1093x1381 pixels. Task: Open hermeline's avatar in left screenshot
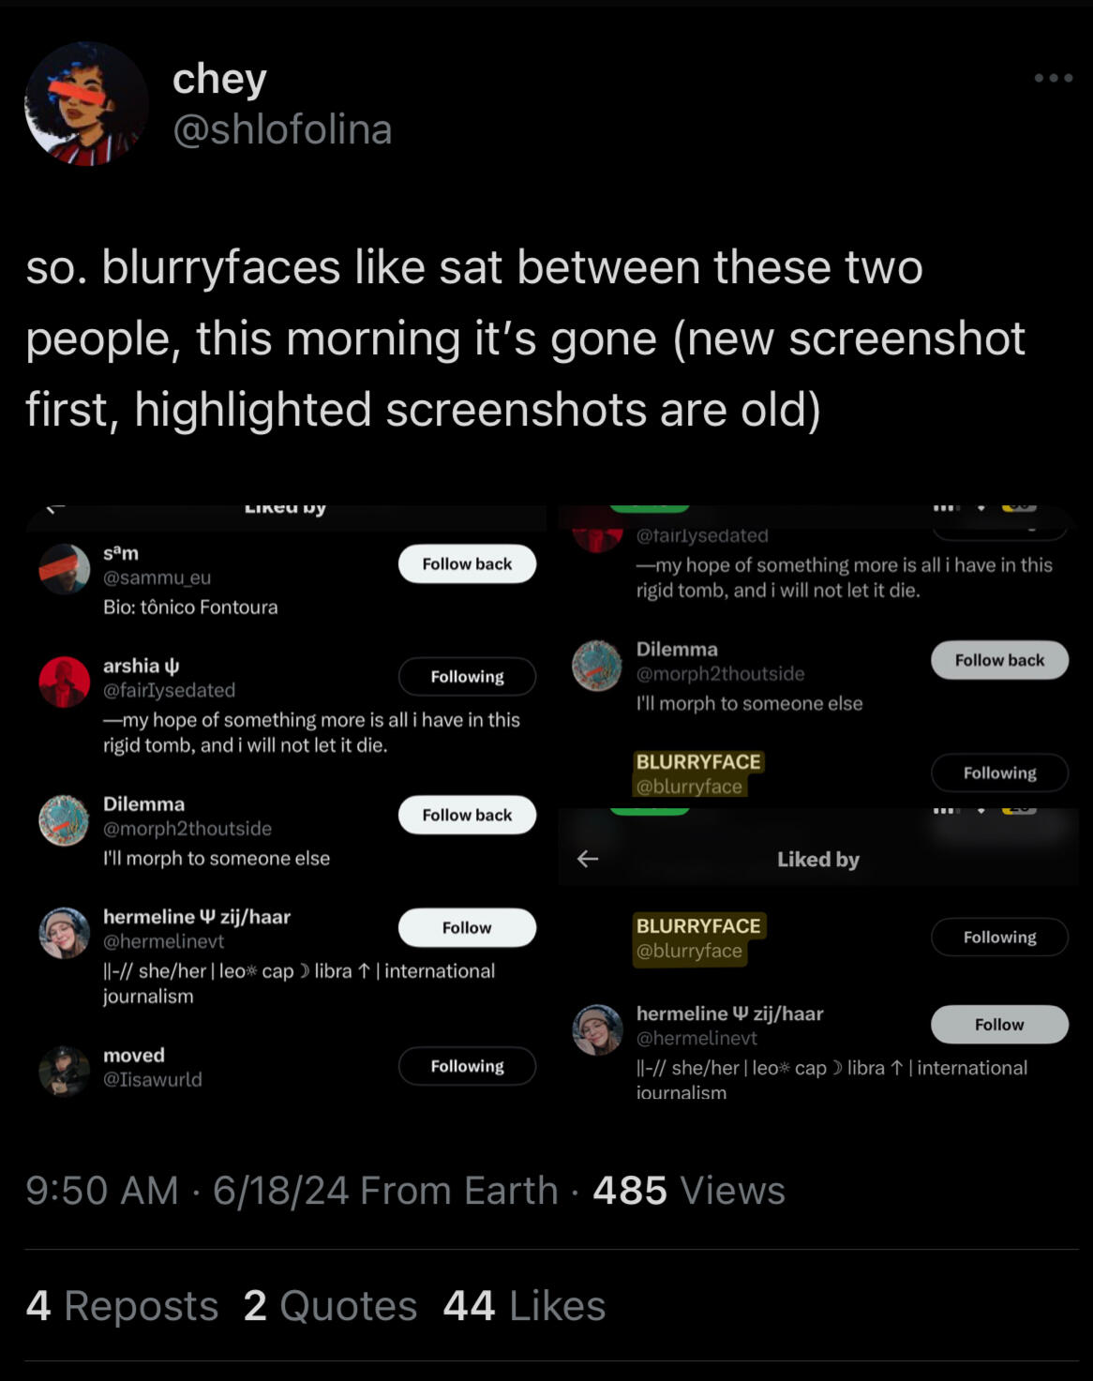click(x=64, y=933)
